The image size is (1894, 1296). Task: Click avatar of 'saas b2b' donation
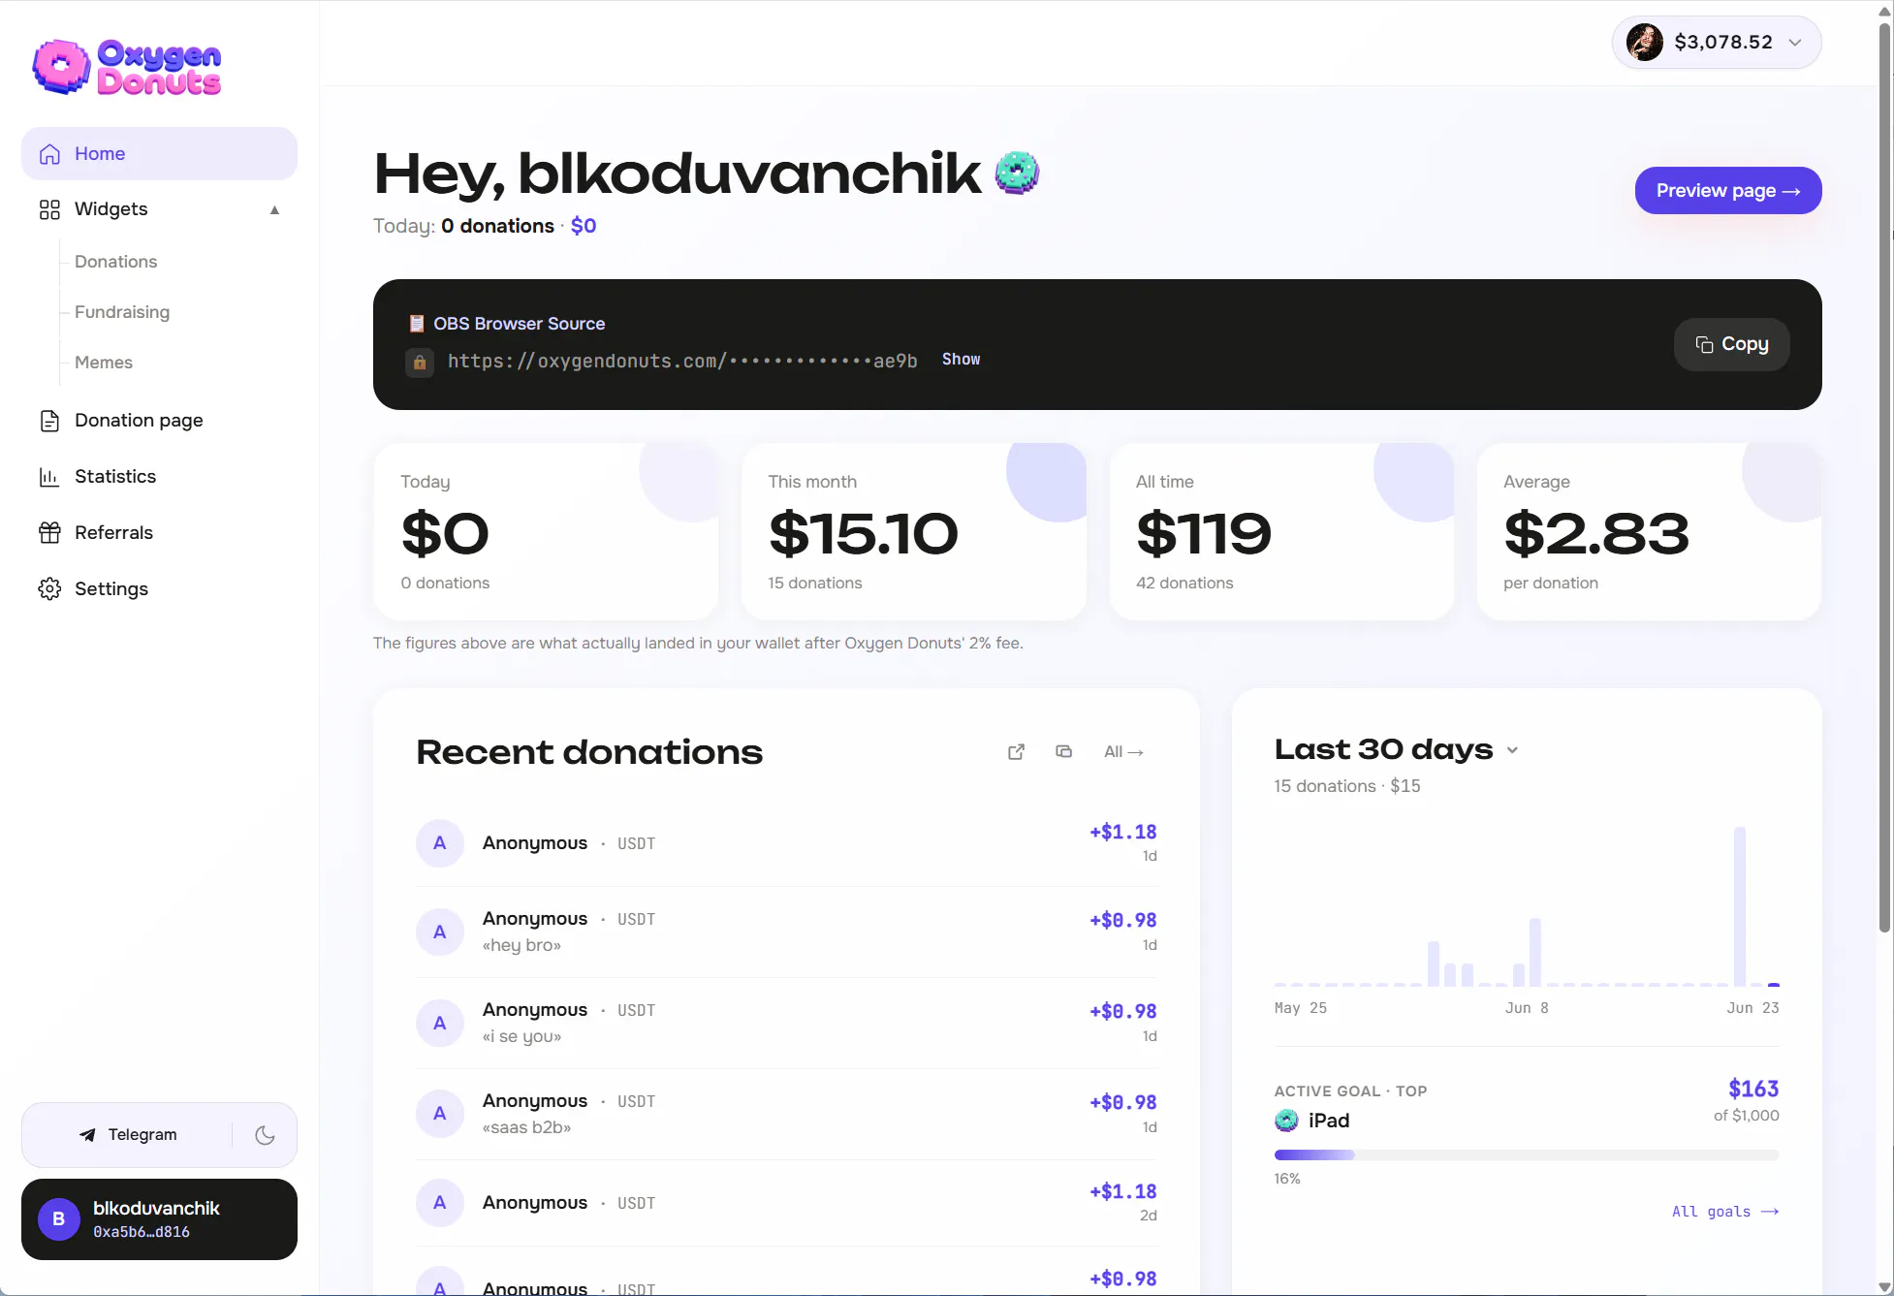439,1114
